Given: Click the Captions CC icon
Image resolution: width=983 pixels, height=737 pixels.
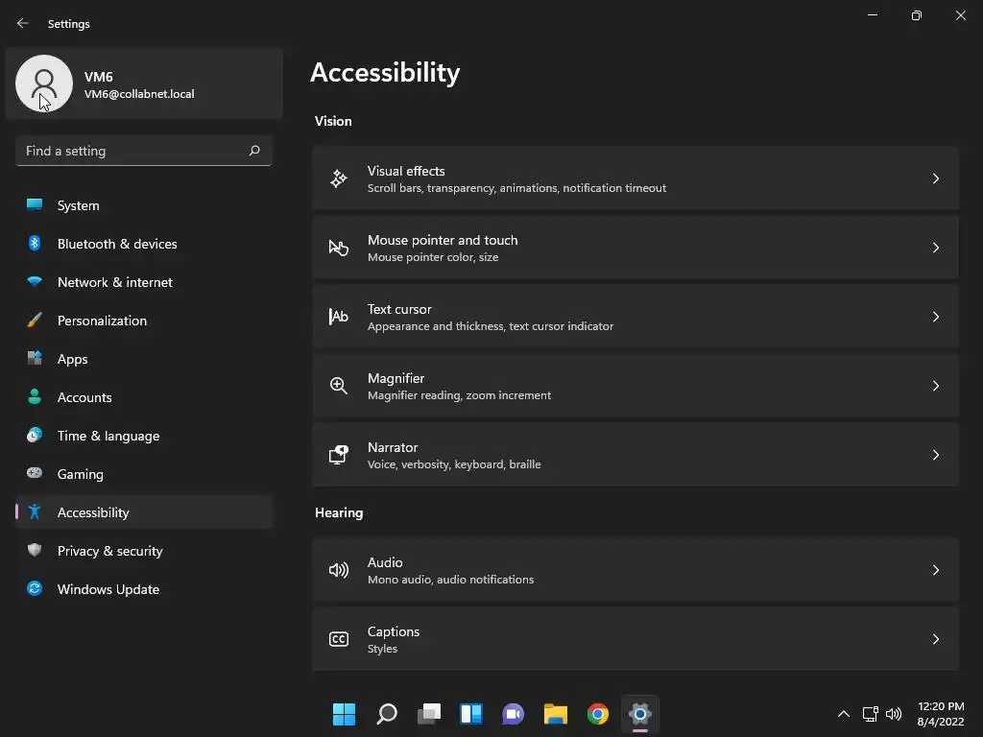Looking at the screenshot, I should tap(339, 639).
